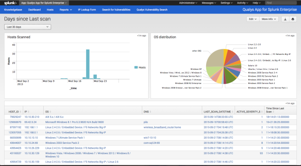Click host ID 66550699

point(16,137)
